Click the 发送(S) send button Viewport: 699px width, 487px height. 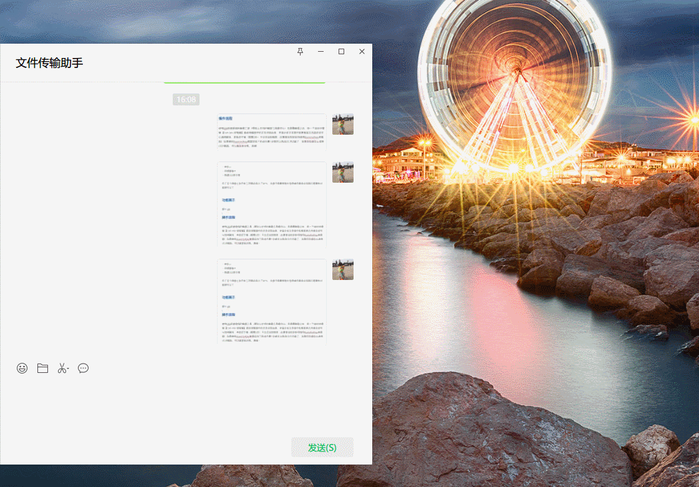tap(322, 448)
